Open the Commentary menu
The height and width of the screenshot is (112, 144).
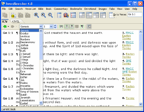[x=61, y=9]
